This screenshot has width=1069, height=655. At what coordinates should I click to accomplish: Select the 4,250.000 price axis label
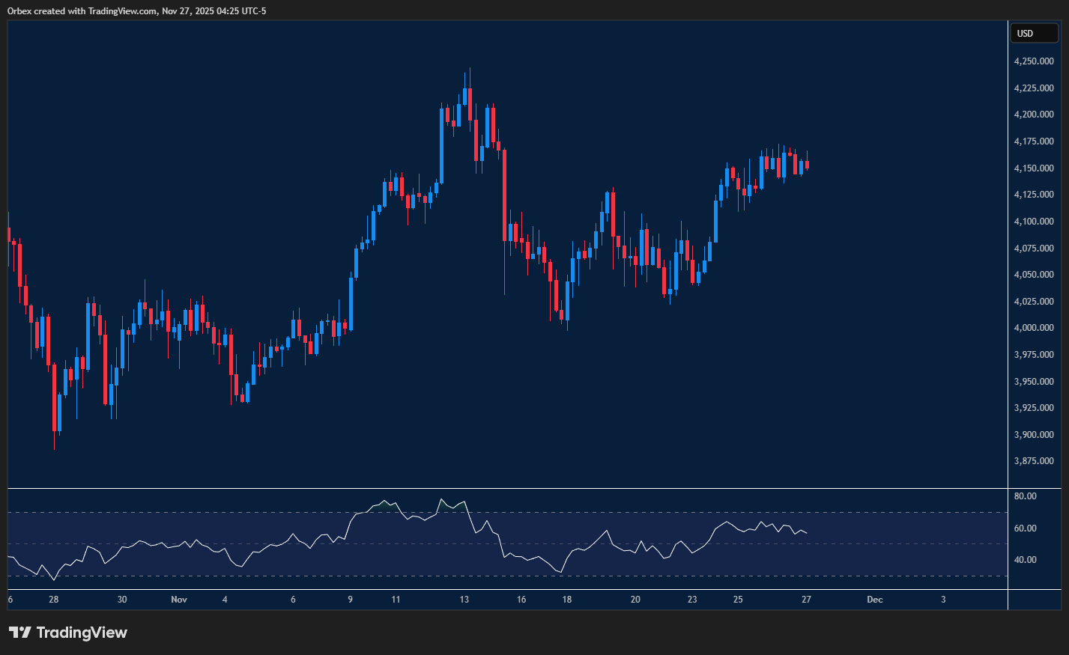(1036, 61)
